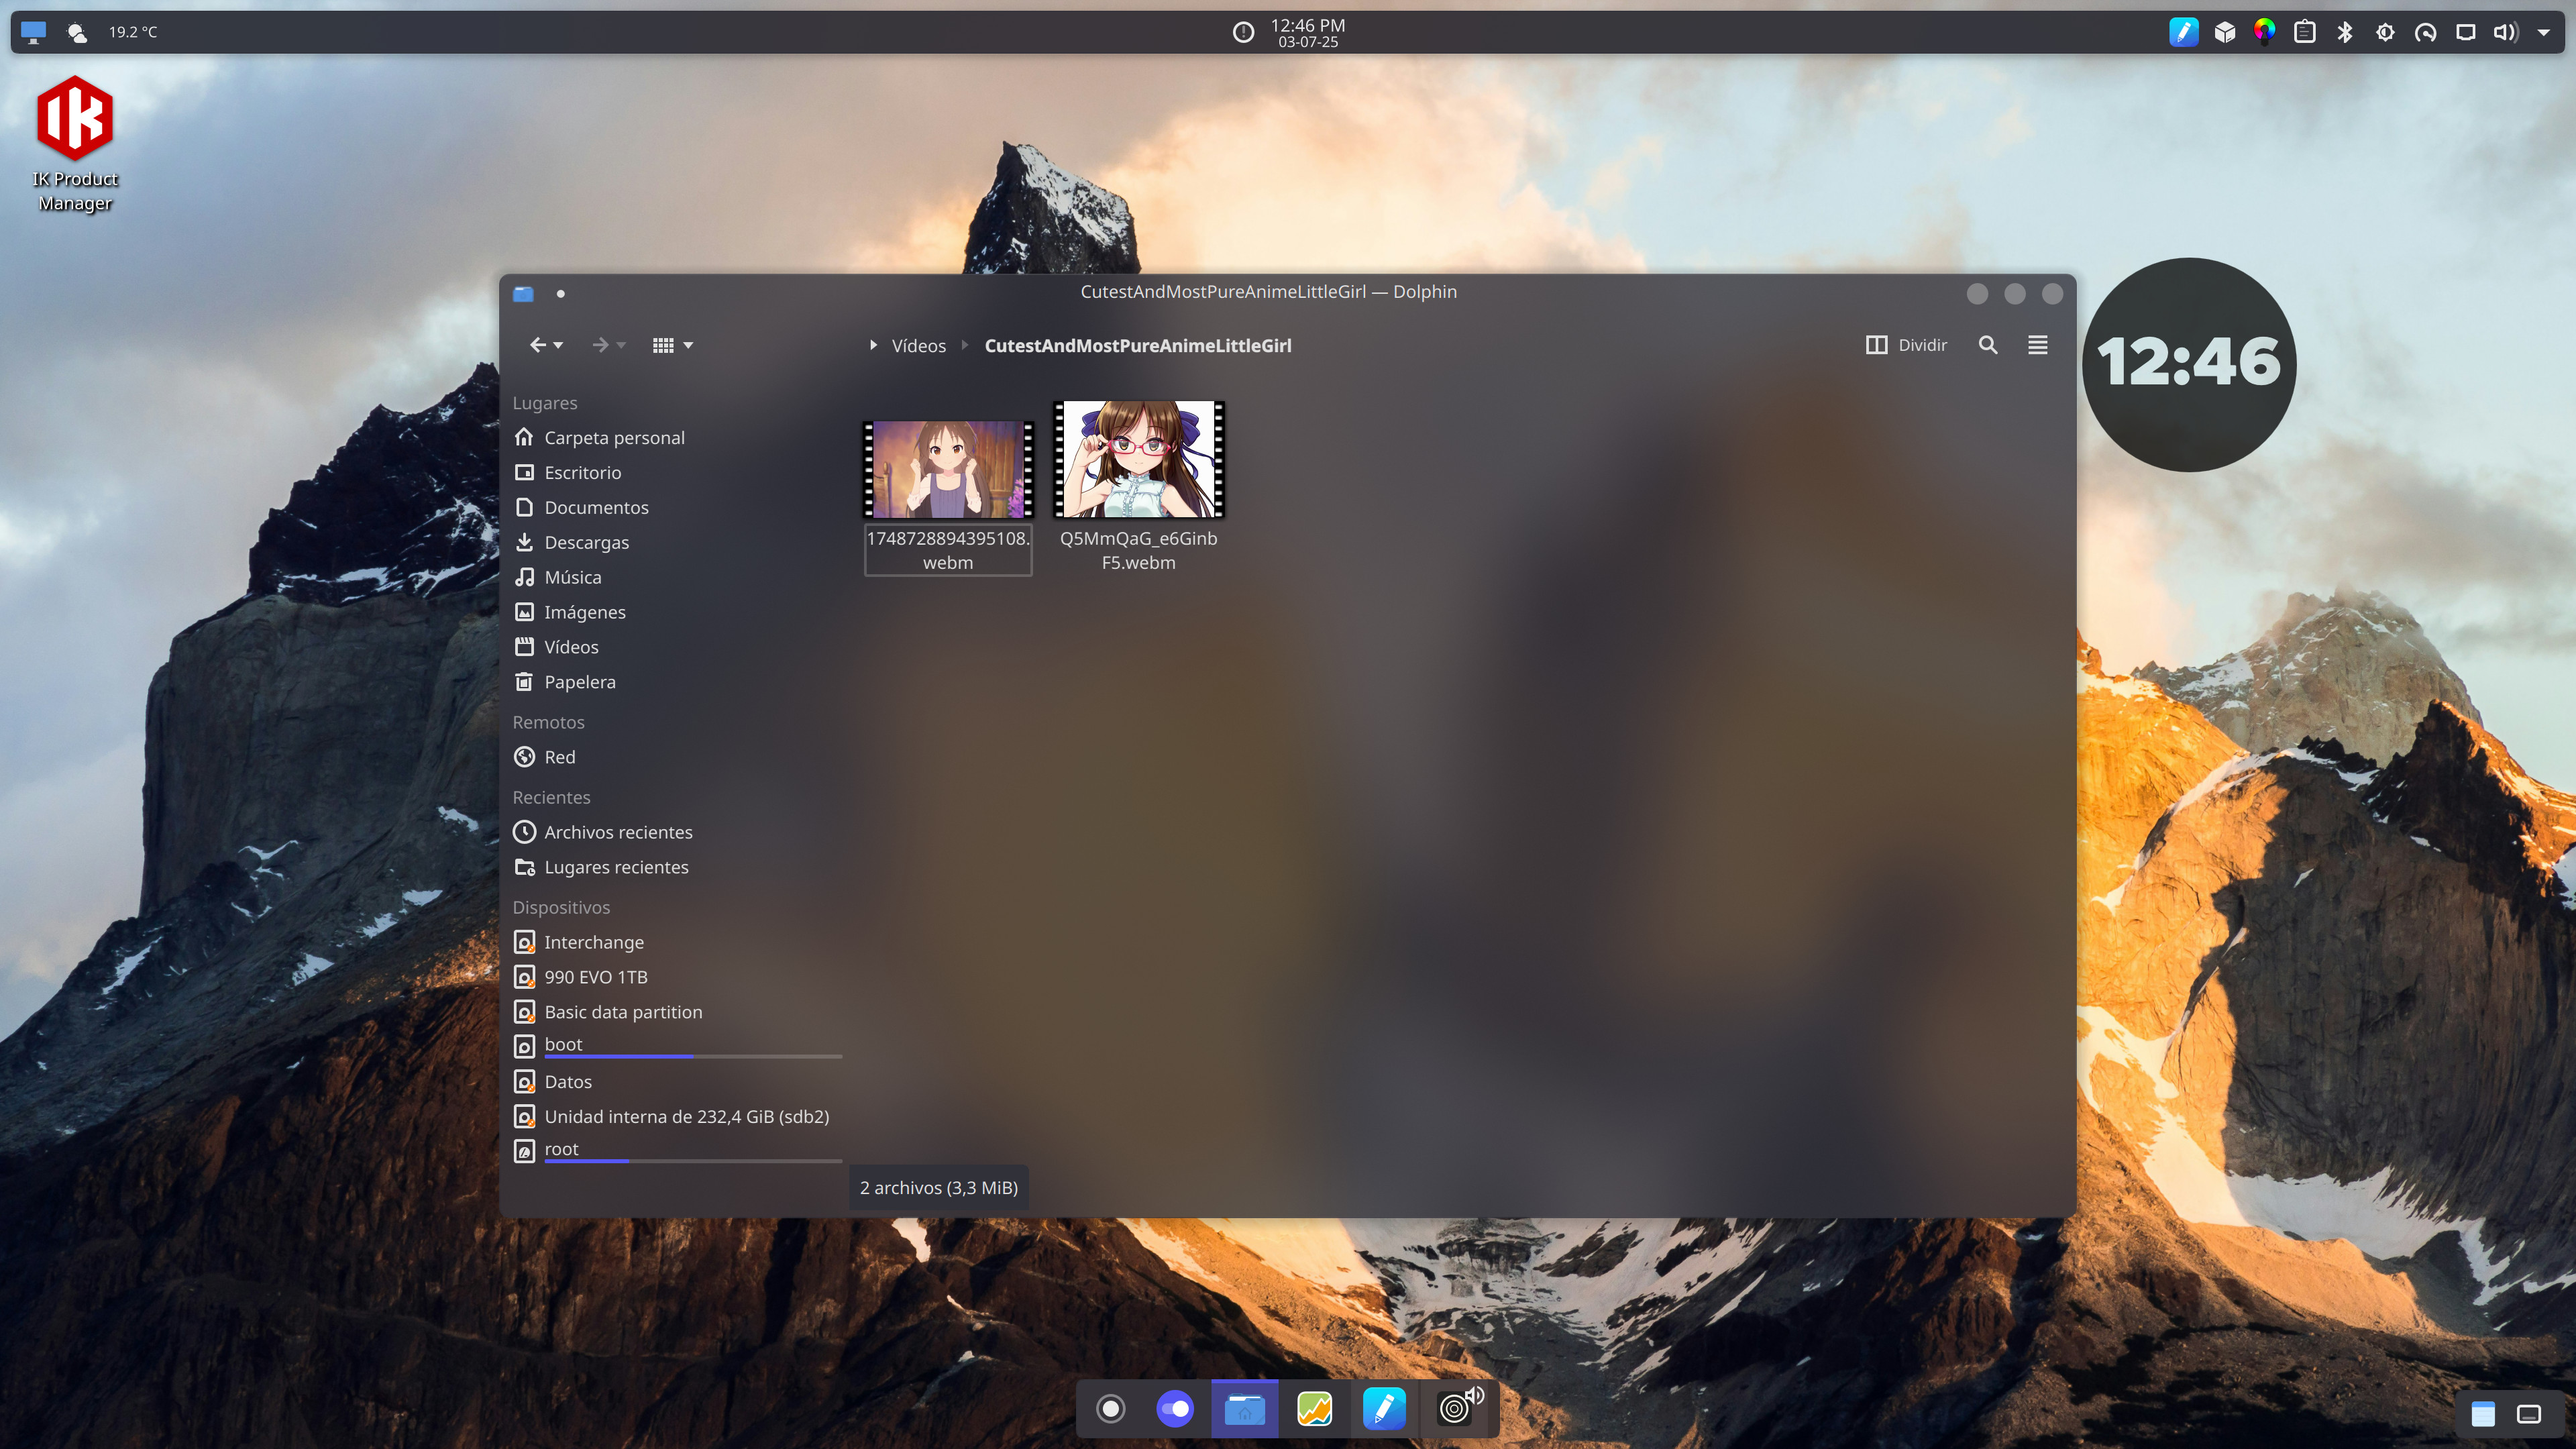Screen dimensions: 2576x1449
Task: Open the search tool in Dolphin
Action: pyautogui.click(x=1988, y=345)
